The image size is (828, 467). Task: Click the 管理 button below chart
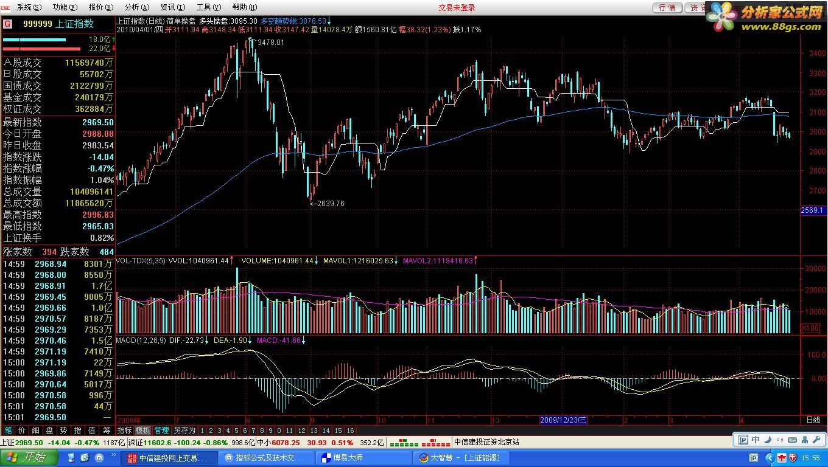(x=161, y=431)
